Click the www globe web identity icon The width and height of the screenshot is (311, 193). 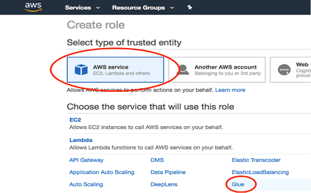(284, 69)
